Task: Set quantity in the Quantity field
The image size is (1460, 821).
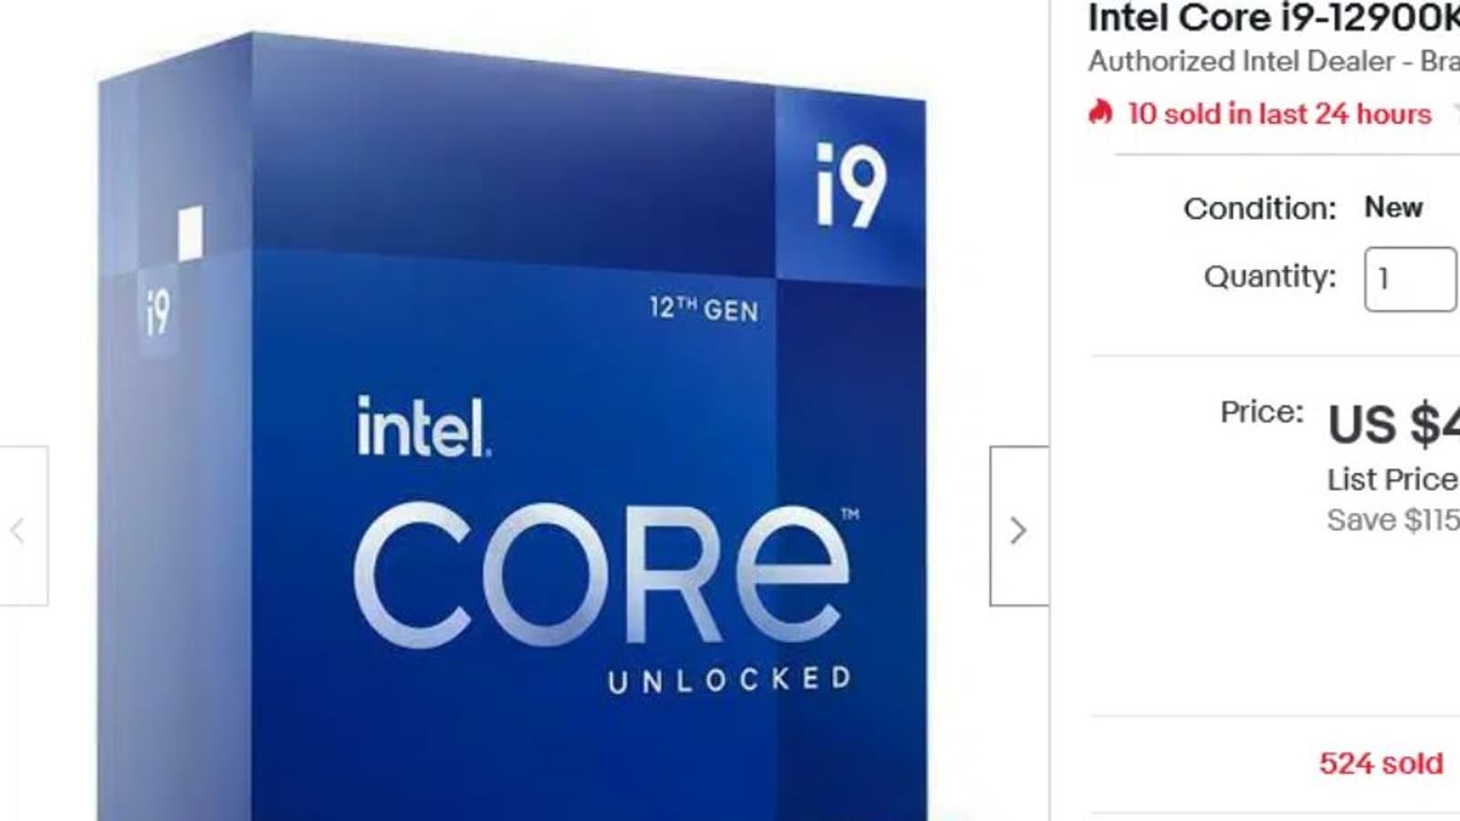Action: pyautogui.click(x=1411, y=279)
